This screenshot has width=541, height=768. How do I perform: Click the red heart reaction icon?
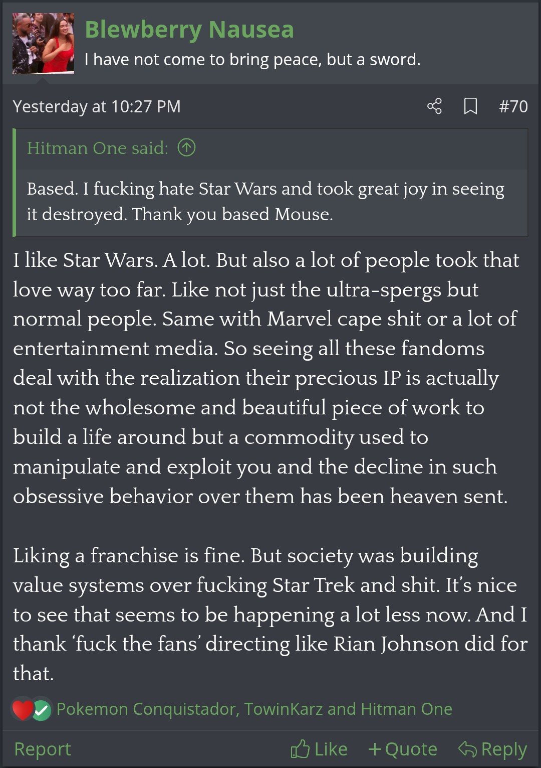(22, 709)
